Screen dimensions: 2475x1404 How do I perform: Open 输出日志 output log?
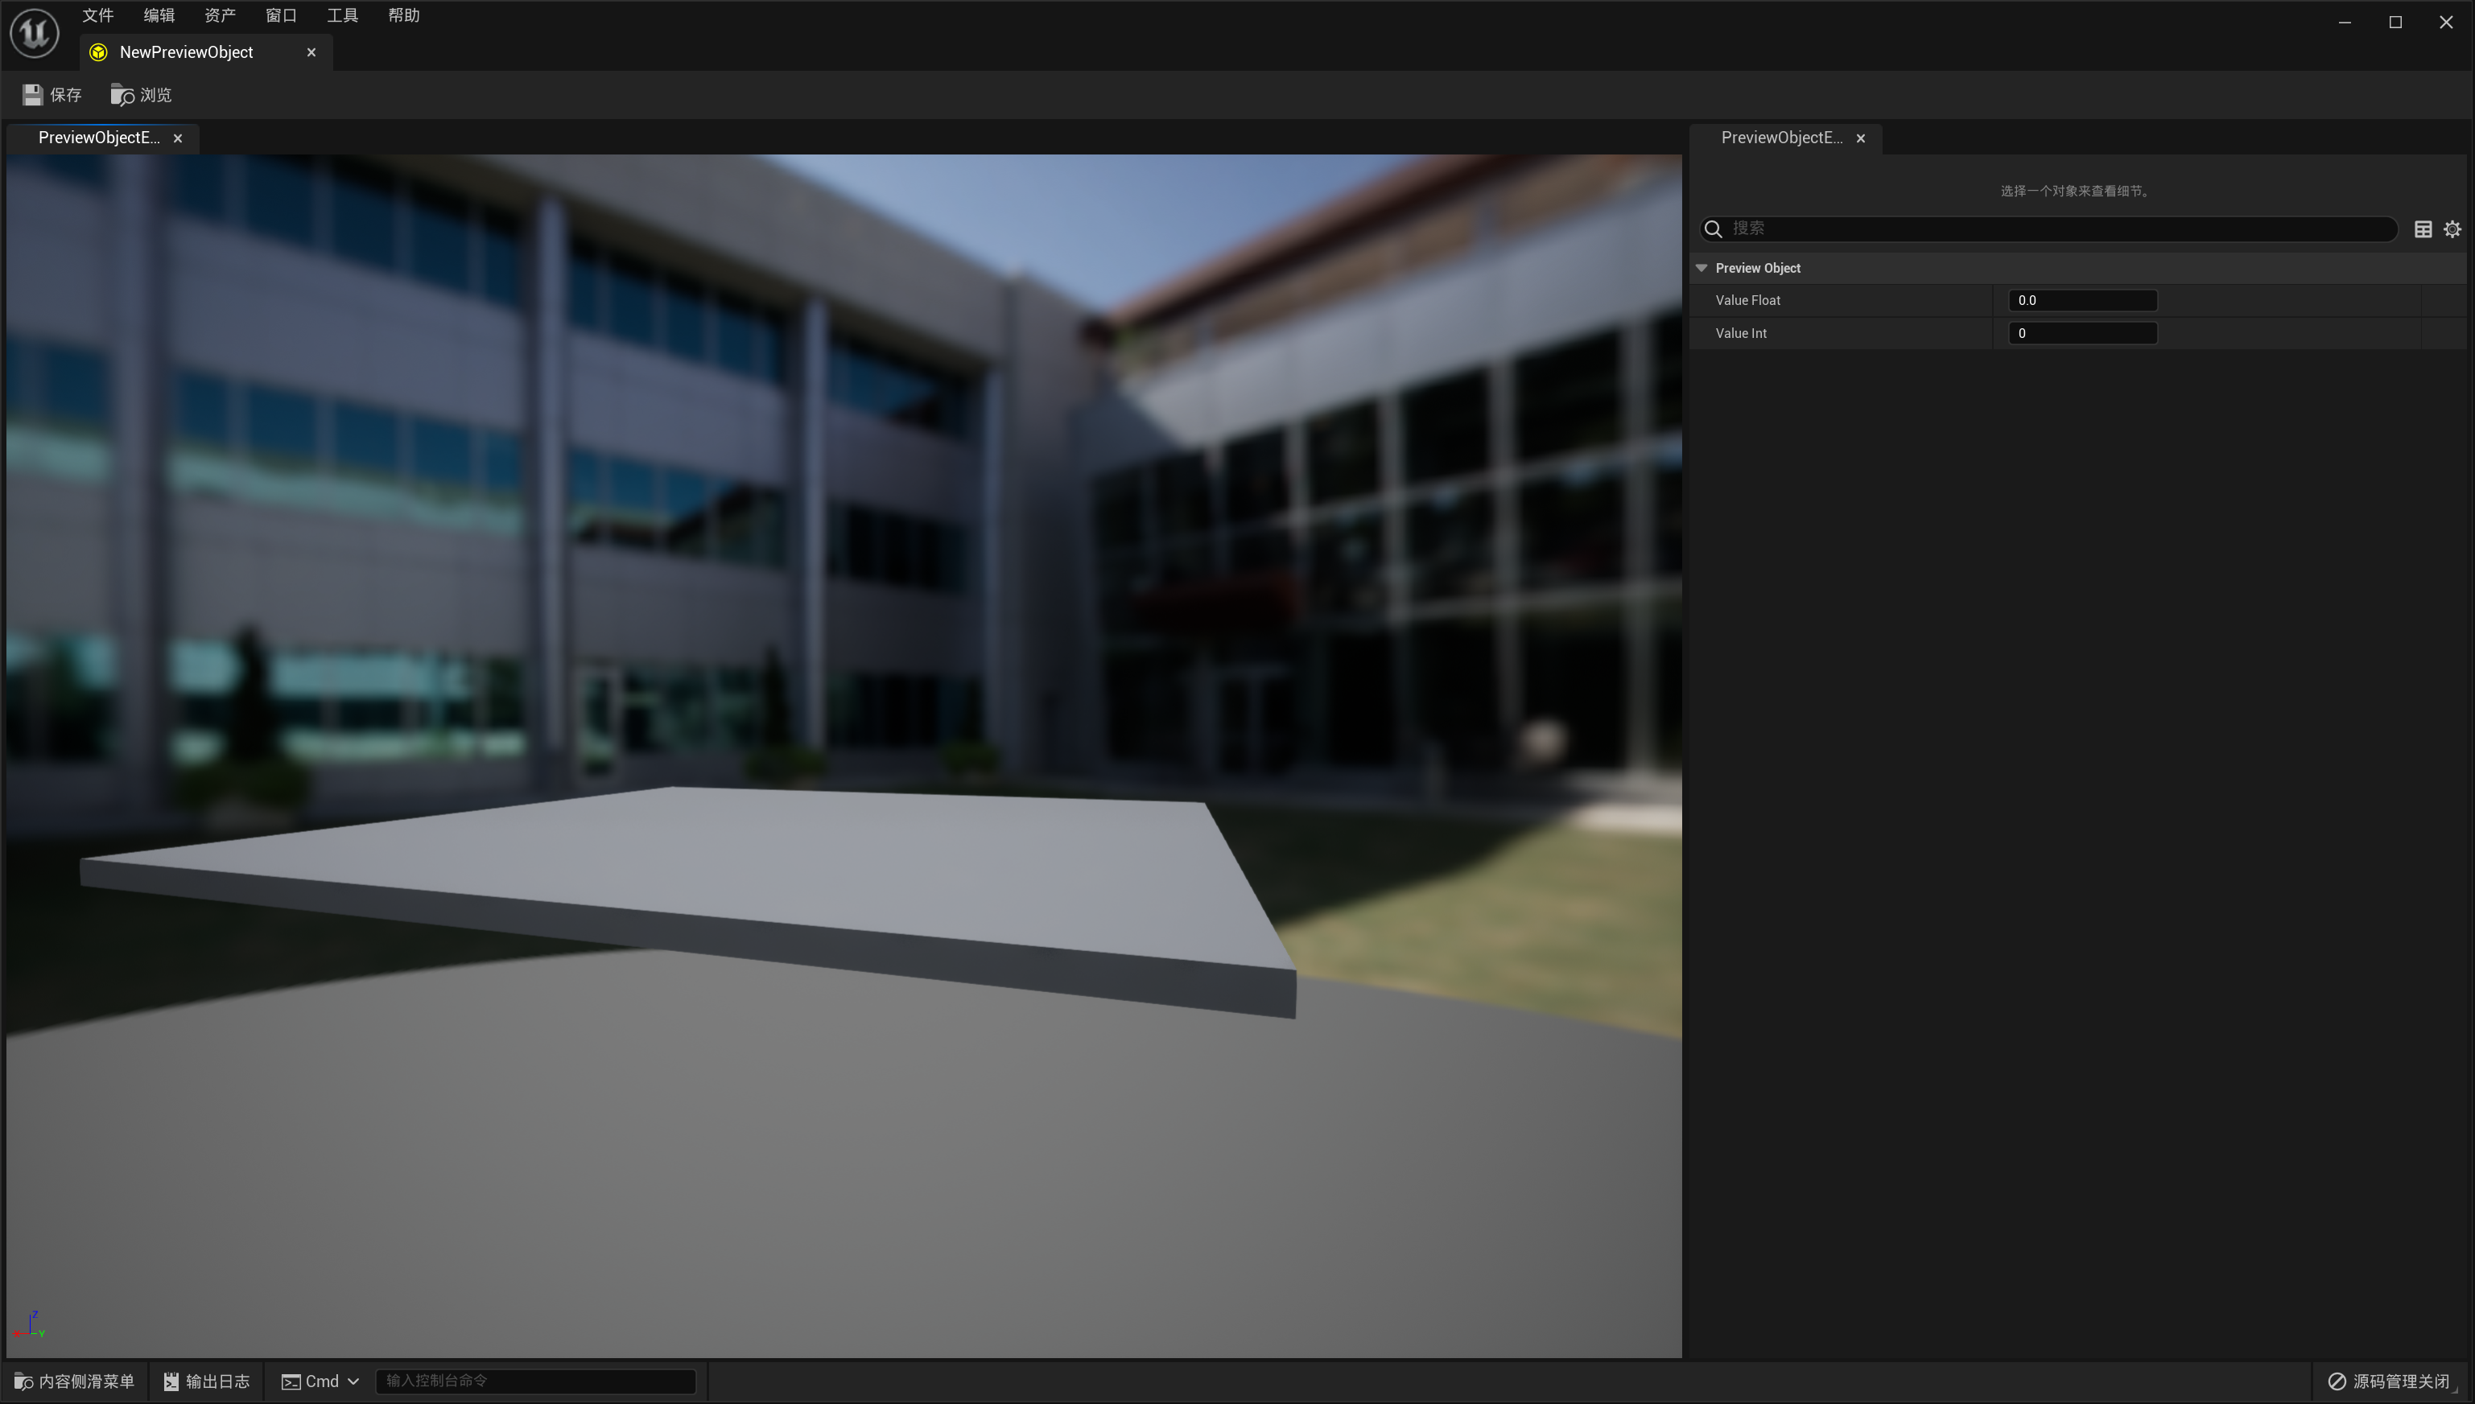(206, 1381)
